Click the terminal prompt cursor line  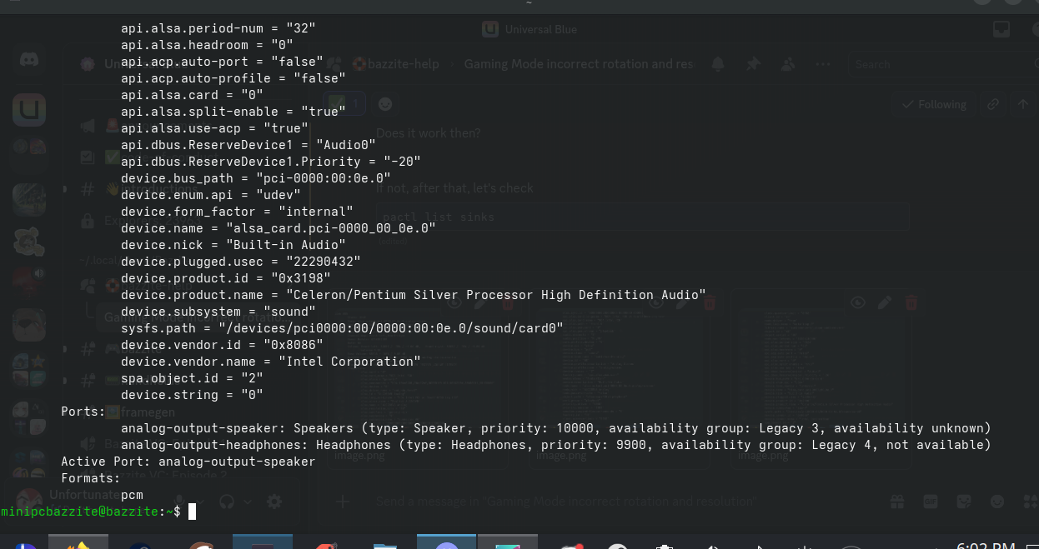coord(98,511)
